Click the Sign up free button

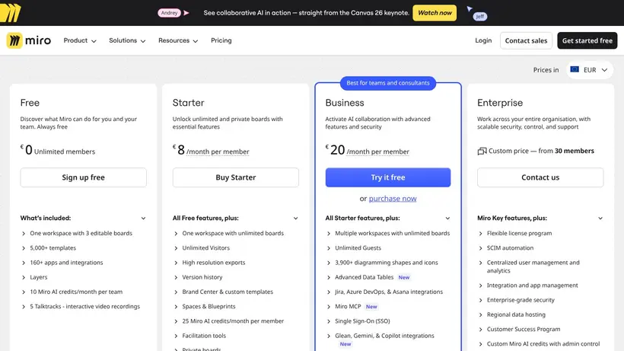point(83,177)
